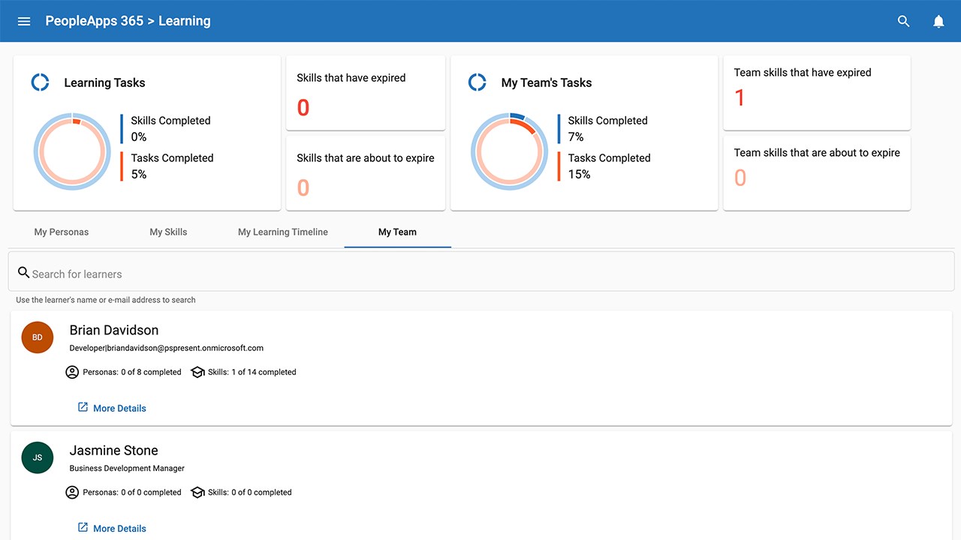Viewport: 961px width, 540px height.
Task: Click the Personas icon on Jasmine Stone's card
Action: tap(72, 492)
